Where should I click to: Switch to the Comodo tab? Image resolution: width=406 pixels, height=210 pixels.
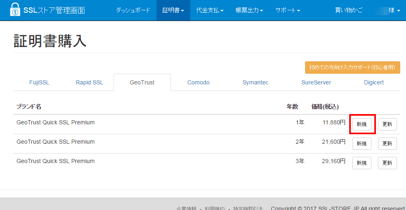[x=198, y=83]
